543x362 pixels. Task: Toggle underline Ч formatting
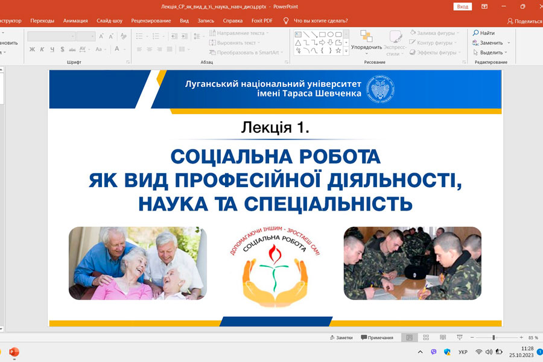click(x=52, y=49)
